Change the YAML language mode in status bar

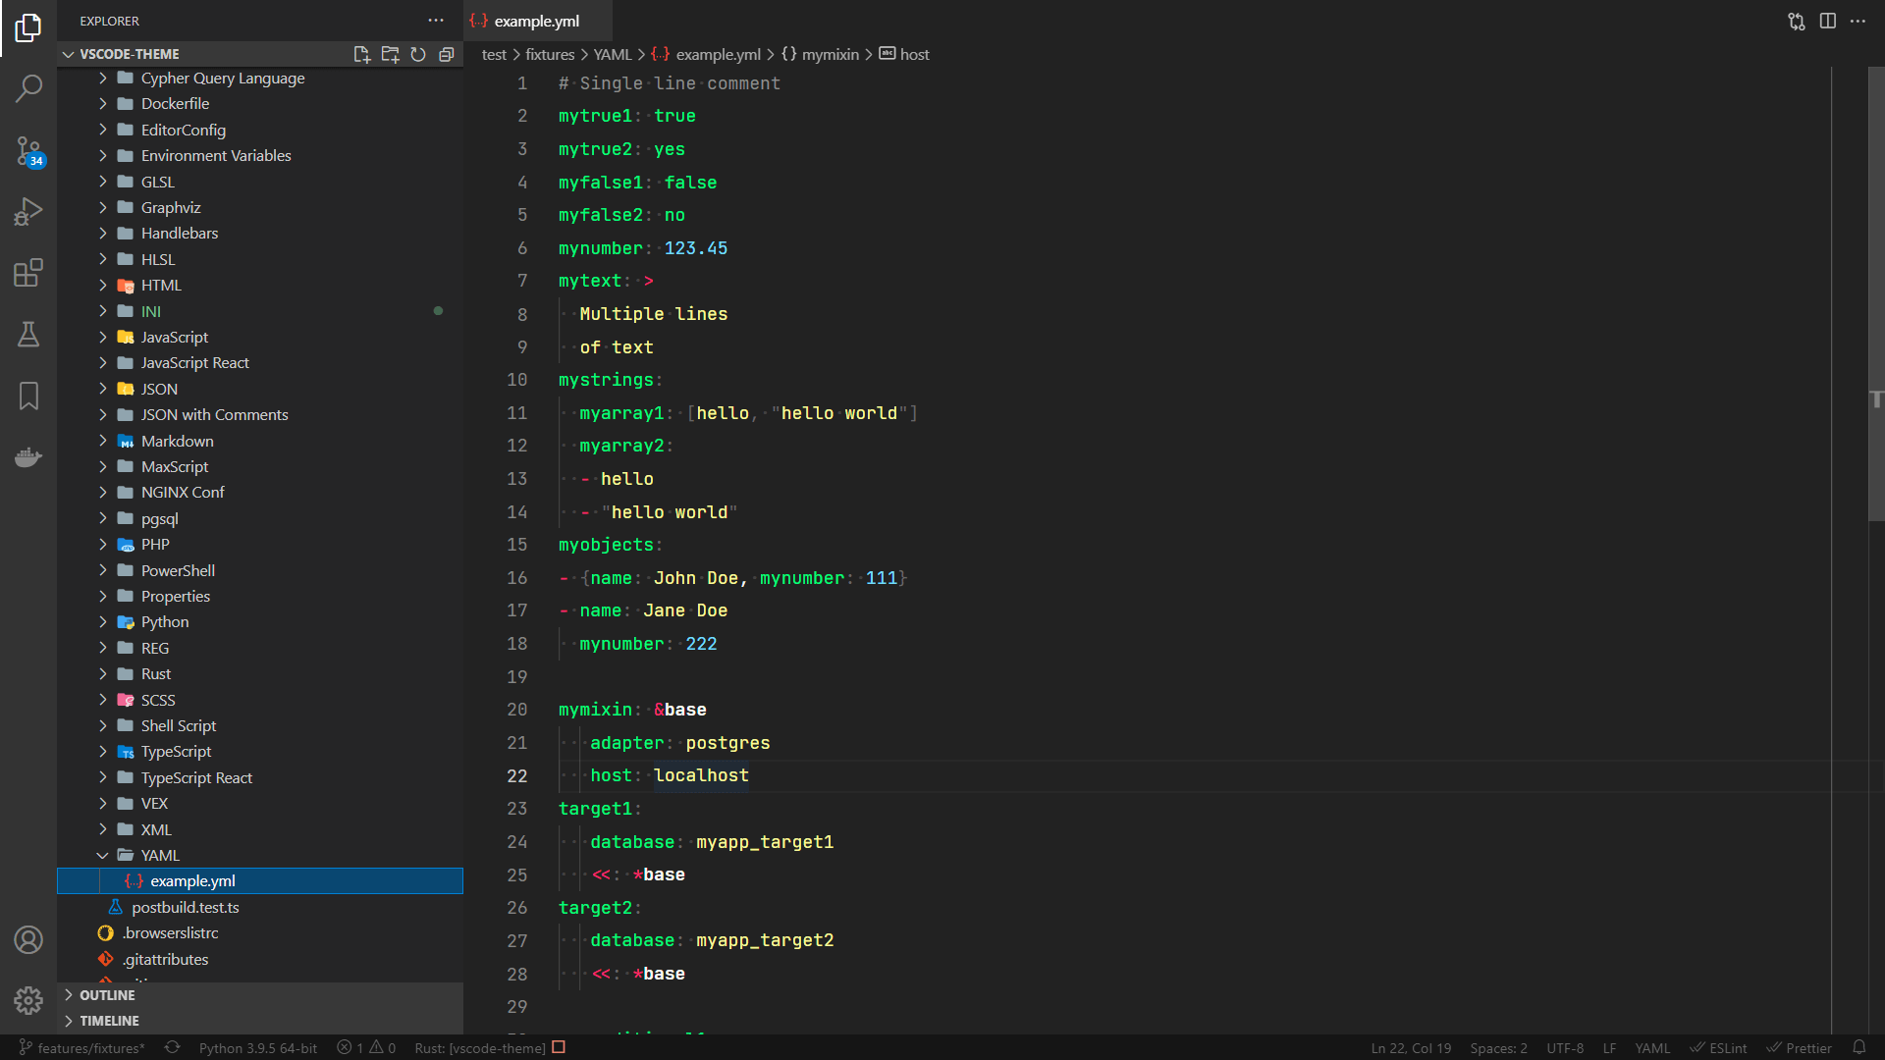tap(1651, 1047)
